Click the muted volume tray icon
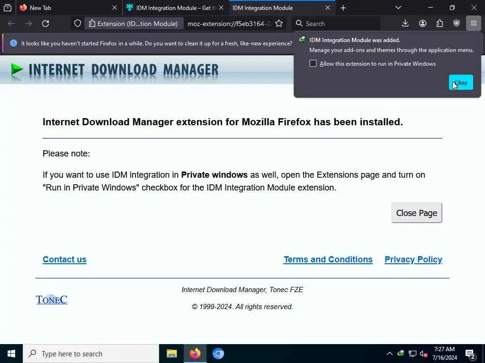 pos(423,354)
